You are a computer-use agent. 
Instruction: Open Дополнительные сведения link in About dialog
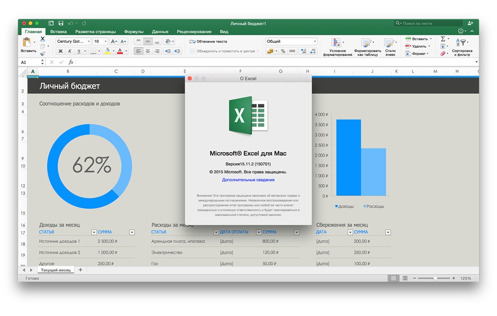coord(248,180)
